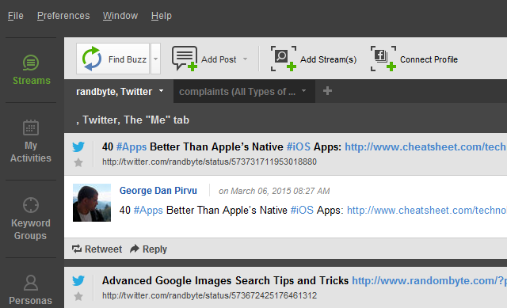Click George Dan Pirvu avatar photo

coord(92,203)
